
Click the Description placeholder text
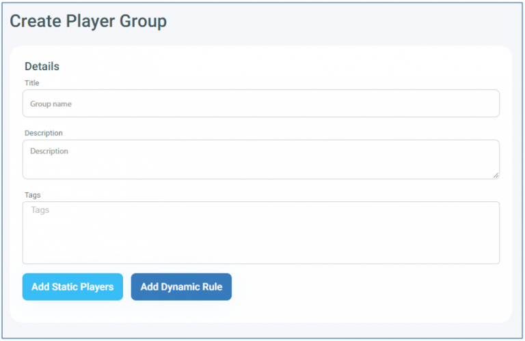tap(49, 151)
